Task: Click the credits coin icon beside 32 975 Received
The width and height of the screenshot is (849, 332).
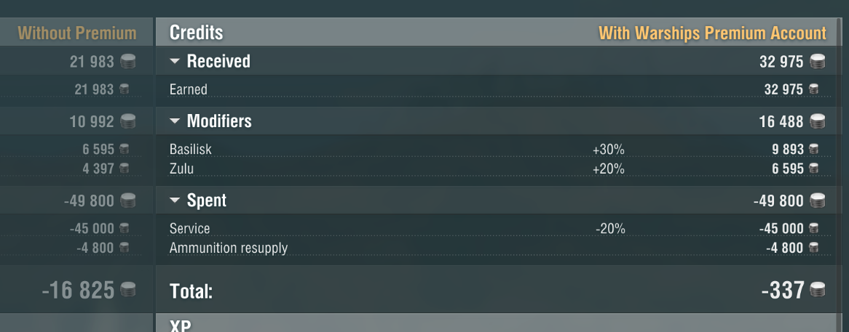Action: point(817,62)
